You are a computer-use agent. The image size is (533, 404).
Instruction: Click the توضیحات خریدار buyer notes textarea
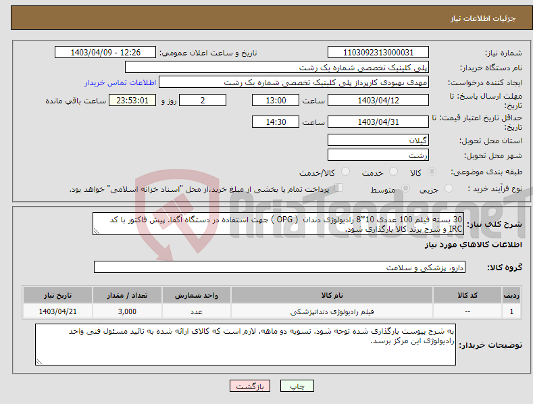pyautogui.click(x=245, y=345)
